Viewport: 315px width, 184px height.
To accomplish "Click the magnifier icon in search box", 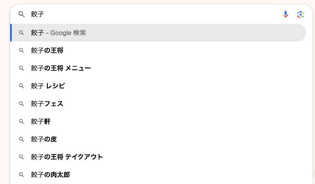I will pos(21,14).
